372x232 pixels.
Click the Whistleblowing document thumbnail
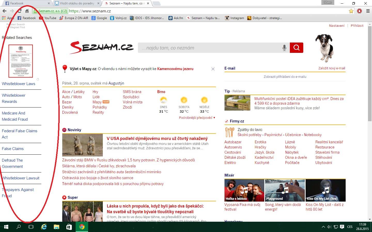(21, 61)
